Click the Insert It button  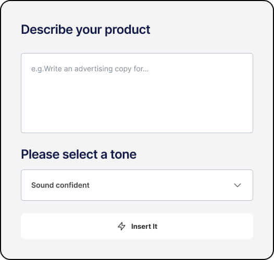[x=137, y=226]
